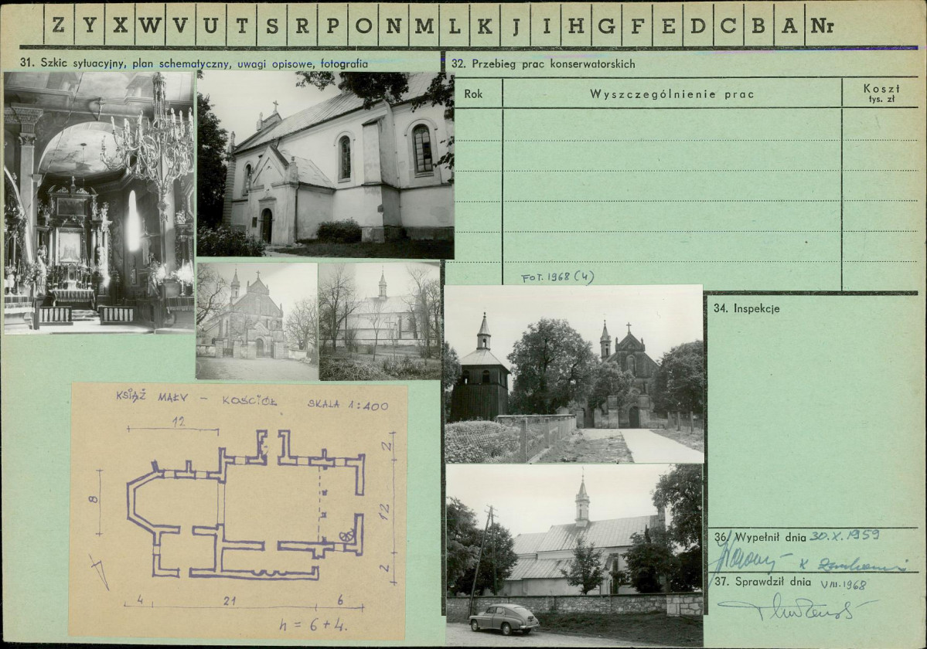
Task: Click the 'Rok' column header
Action: 473,93
